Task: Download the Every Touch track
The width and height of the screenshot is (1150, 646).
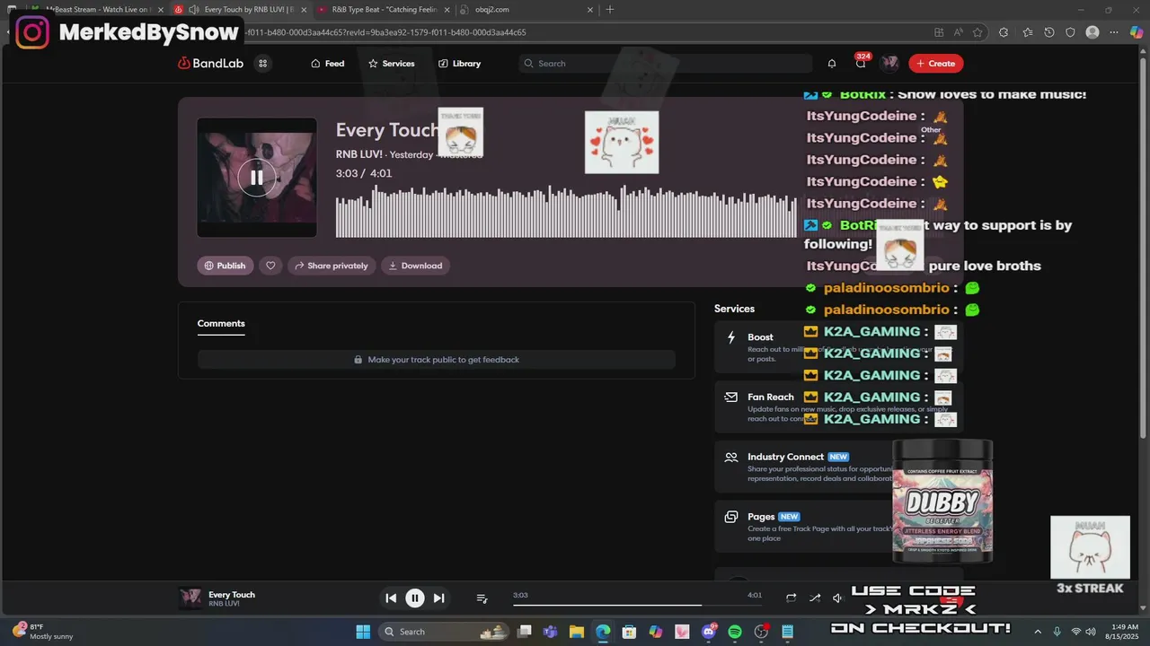Action: click(x=415, y=266)
